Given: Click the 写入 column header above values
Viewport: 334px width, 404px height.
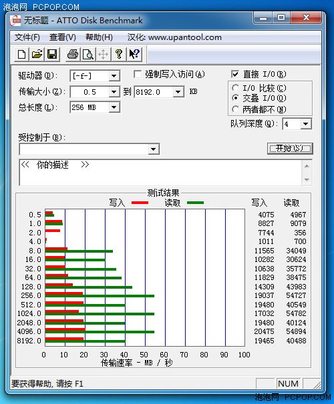Looking at the screenshot, I should coord(259,203).
